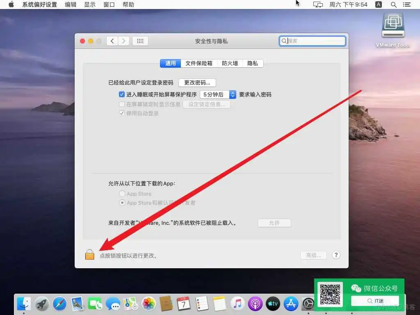Open the Apple menu

11,5
